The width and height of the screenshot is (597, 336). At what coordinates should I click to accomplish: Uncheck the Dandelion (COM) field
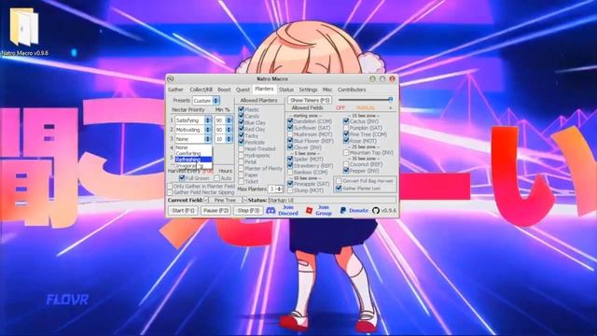[290, 121]
